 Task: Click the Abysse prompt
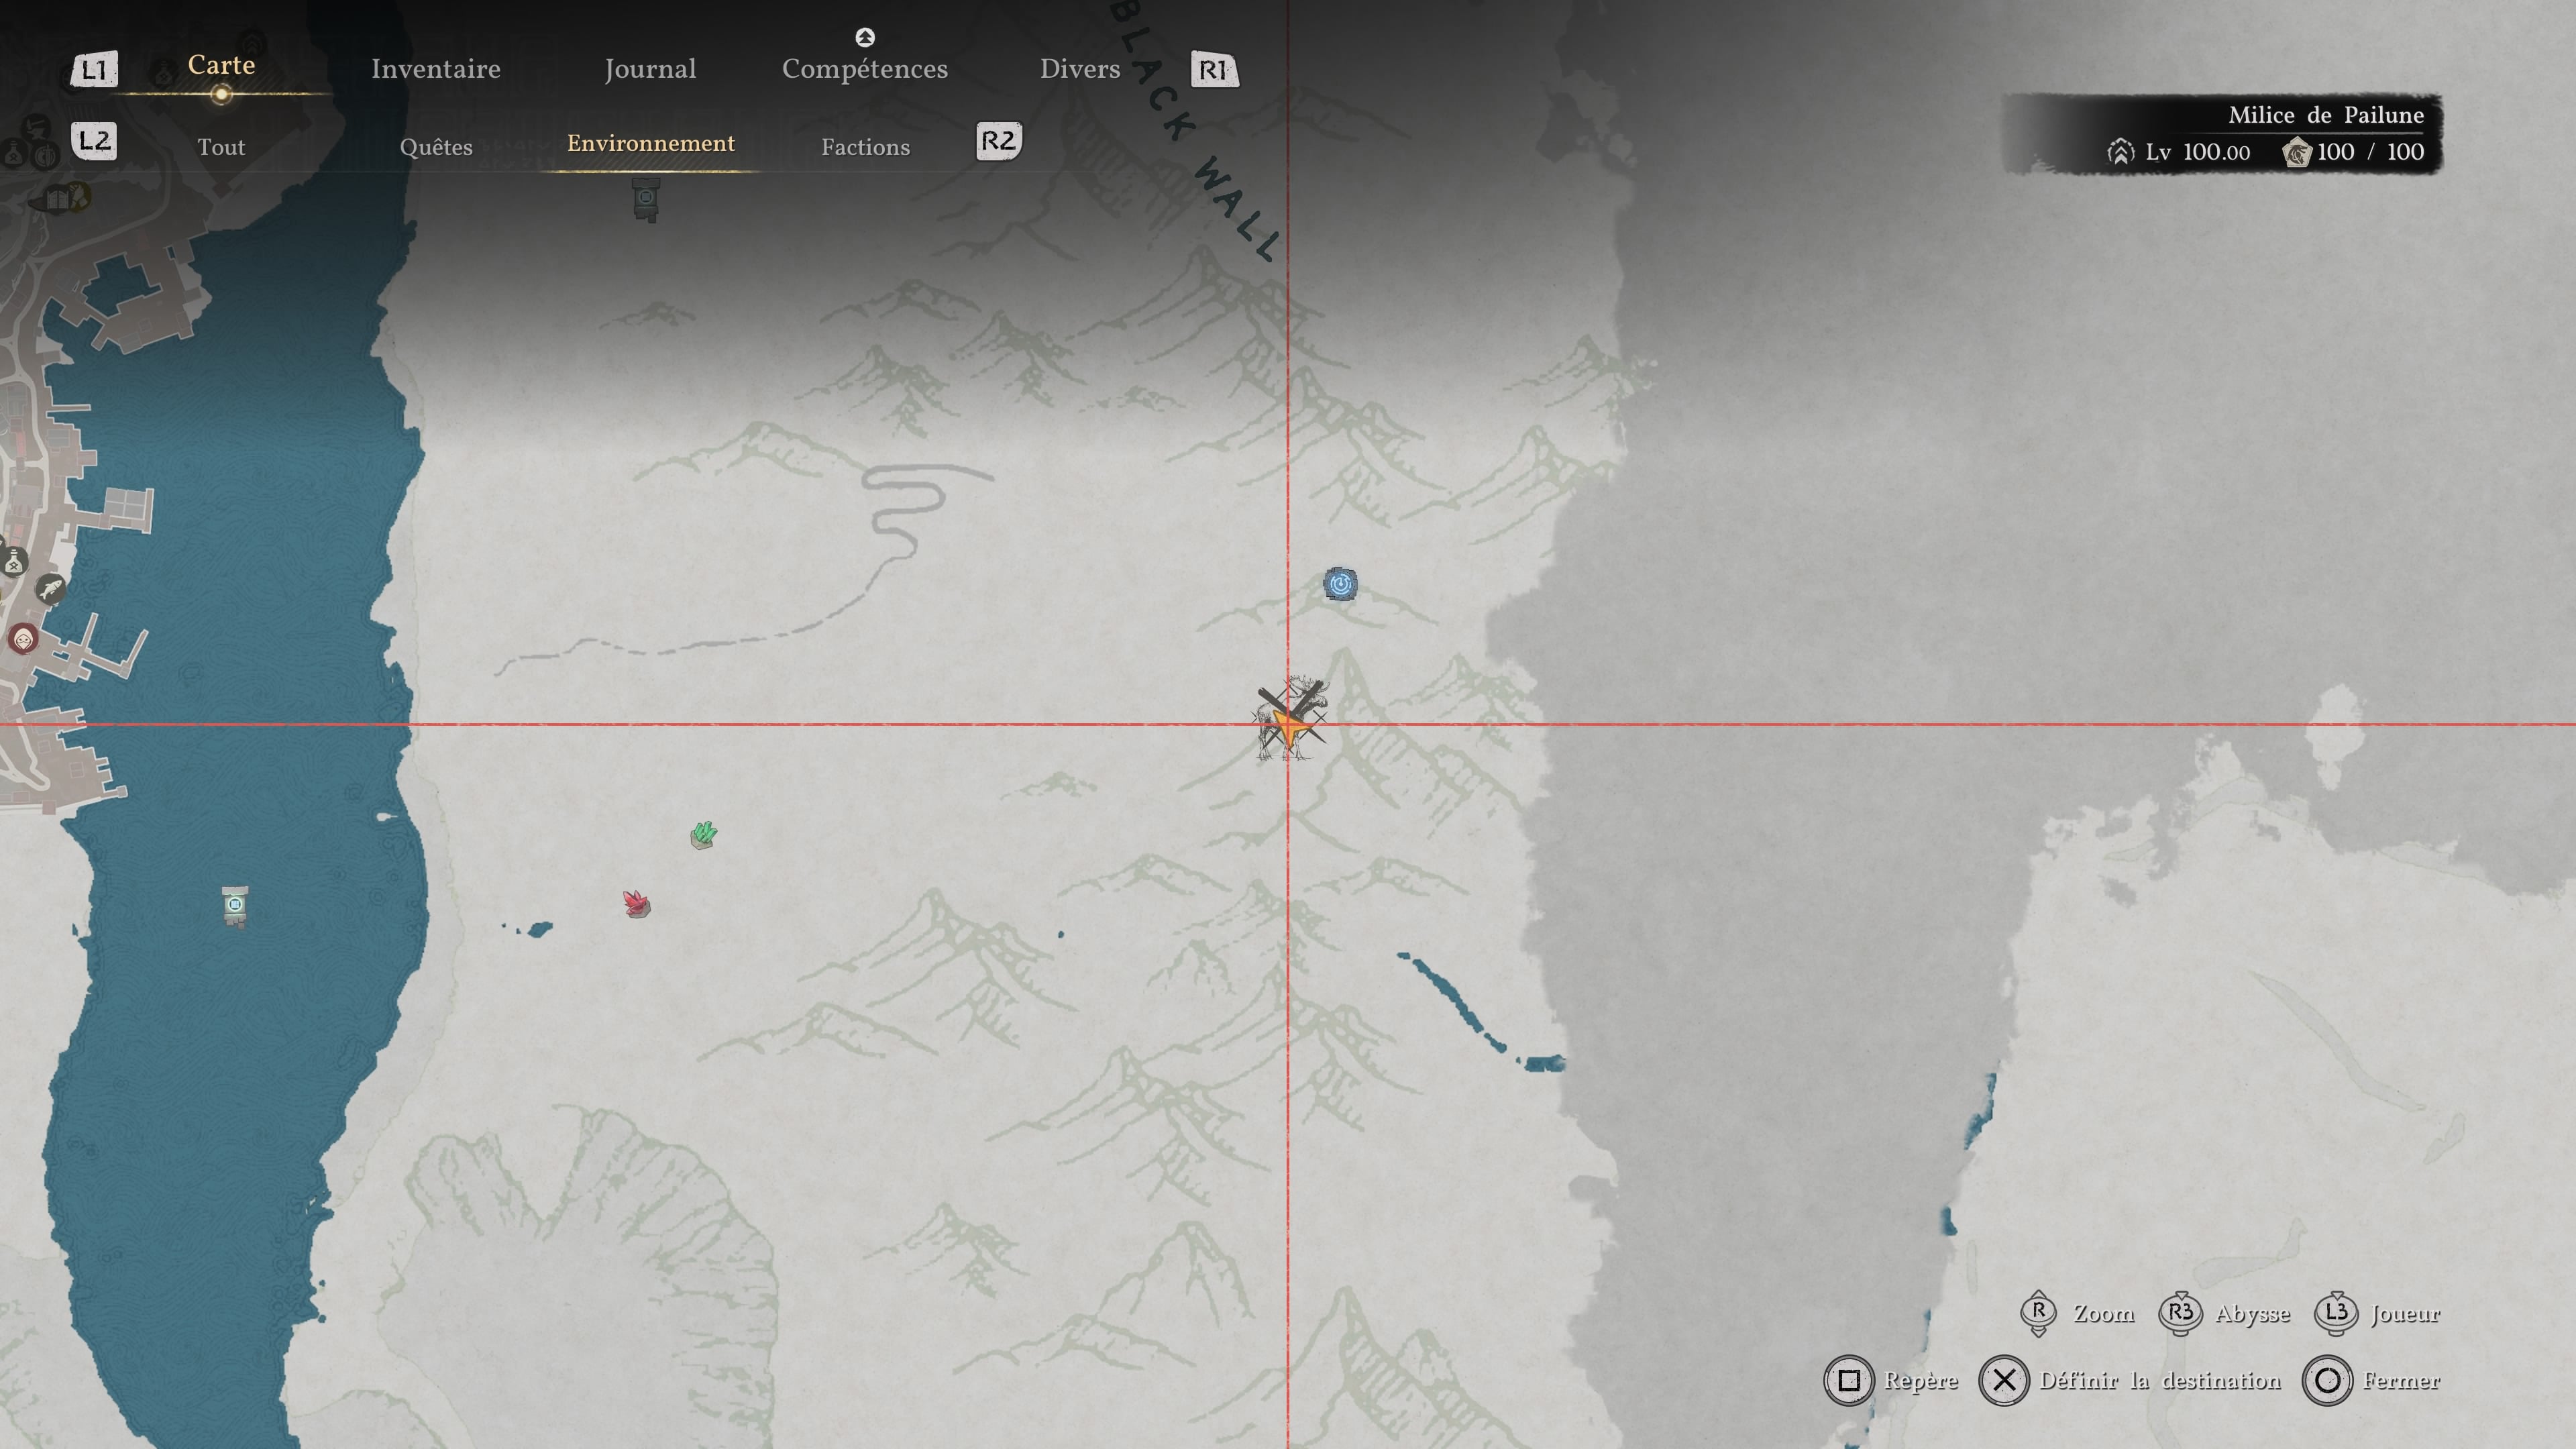(2224, 1314)
